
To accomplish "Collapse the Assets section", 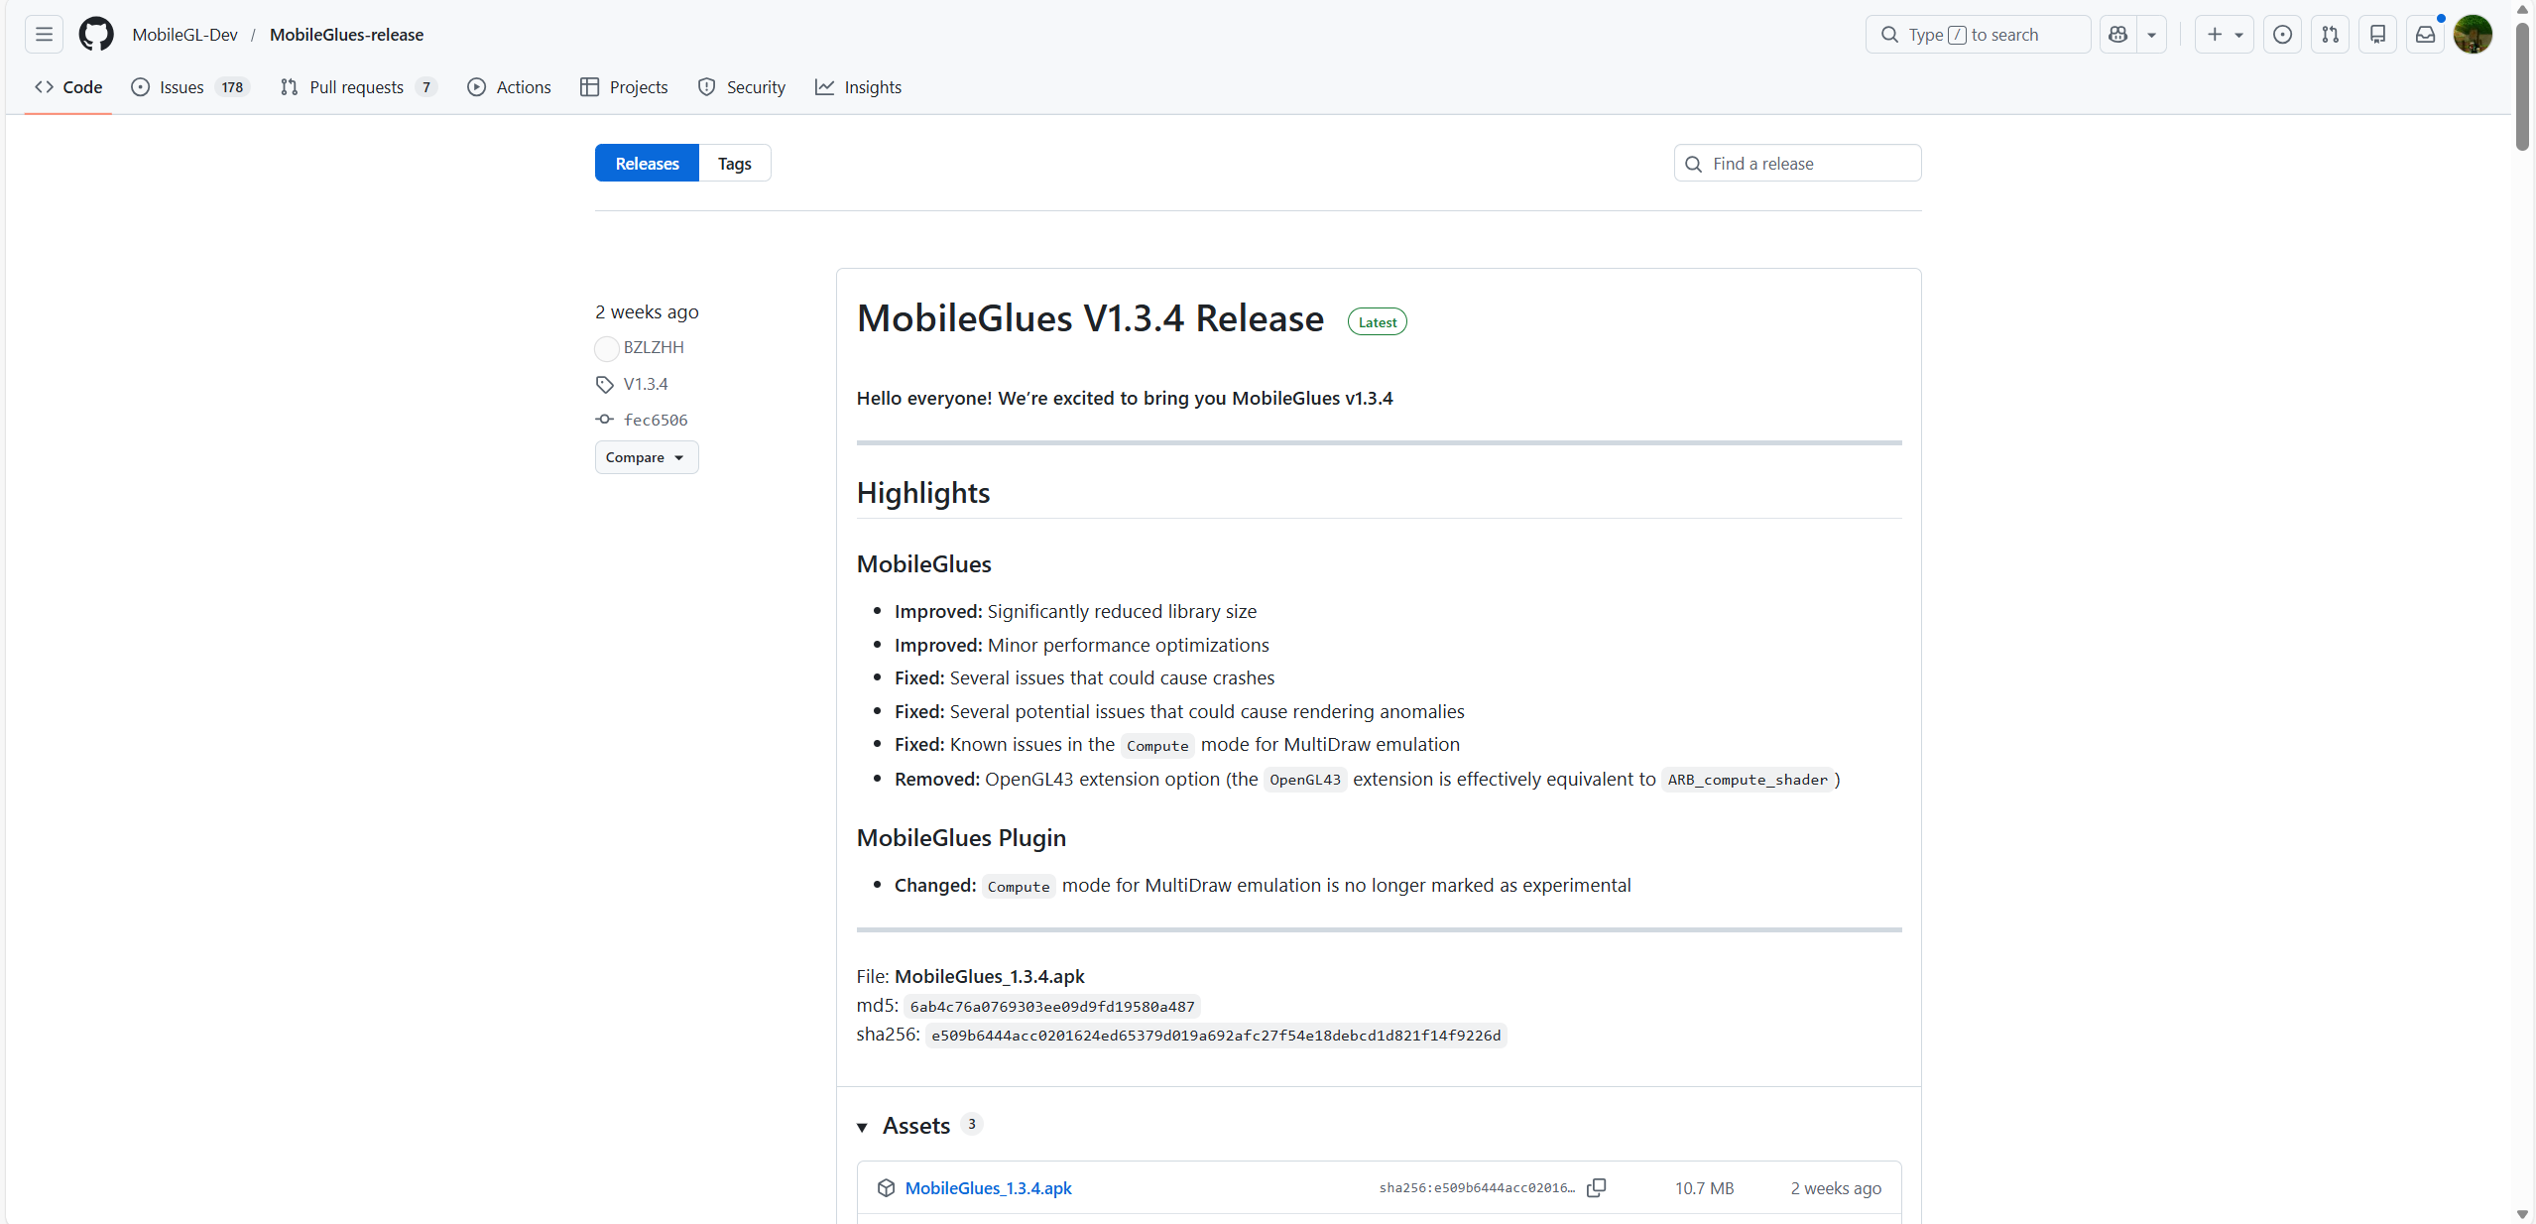I will (862, 1128).
